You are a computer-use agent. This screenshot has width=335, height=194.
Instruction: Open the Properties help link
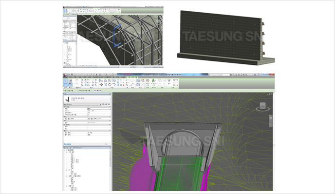click(67, 144)
